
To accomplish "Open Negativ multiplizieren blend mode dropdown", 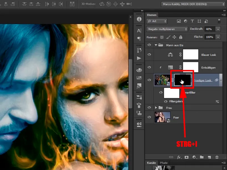I will (167, 29).
